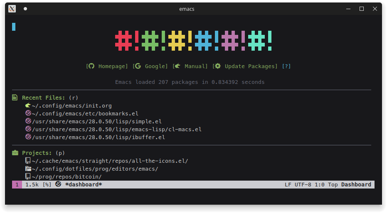Open the all-the-icons.el project
The width and height of the screenshot is (387, 213).
(110, 161)
